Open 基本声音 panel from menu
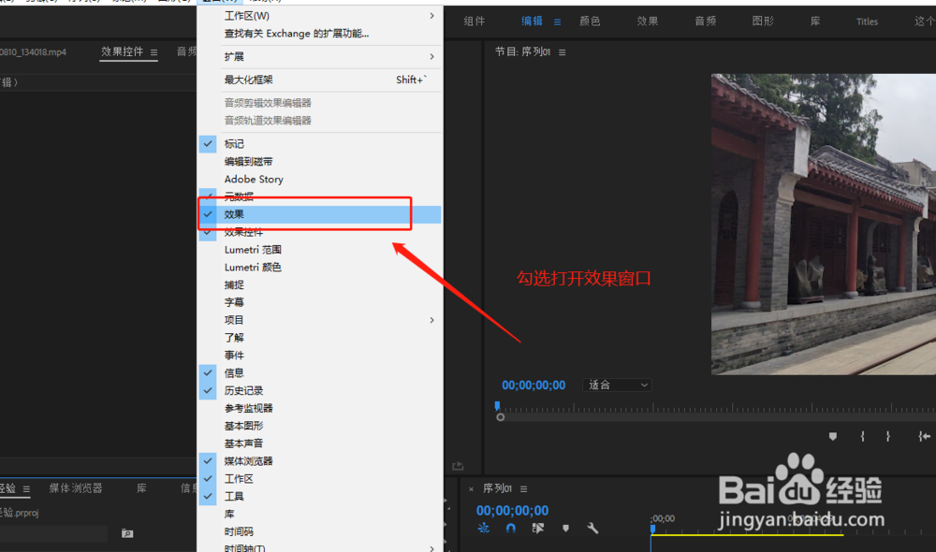The height and width of the screenshot is (552, 936). point(319,443)
